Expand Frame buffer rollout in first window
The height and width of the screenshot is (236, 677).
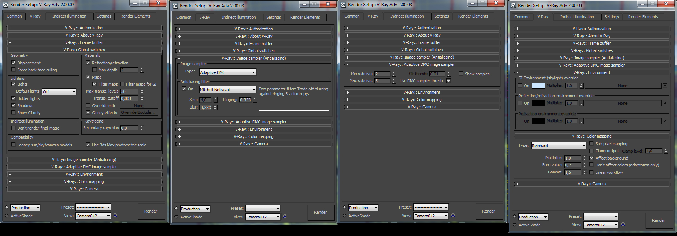click(84, 42)
